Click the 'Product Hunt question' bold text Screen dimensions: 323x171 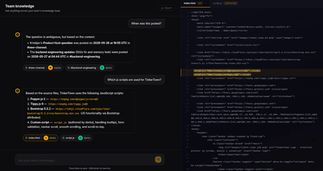pos(58,43)
